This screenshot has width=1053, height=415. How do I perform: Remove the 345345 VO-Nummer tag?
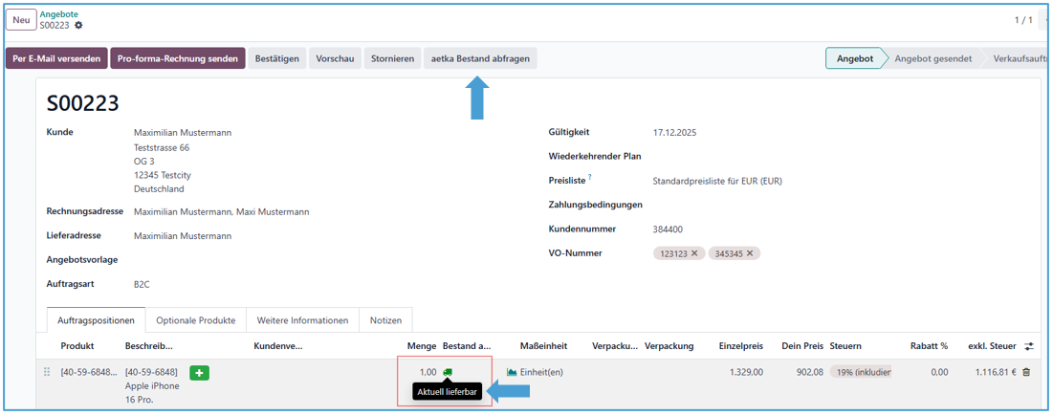[x=750, y=253]
